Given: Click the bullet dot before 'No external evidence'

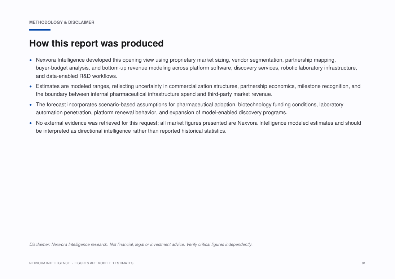Looking at the screenshot, I should [x=31, y=123].
